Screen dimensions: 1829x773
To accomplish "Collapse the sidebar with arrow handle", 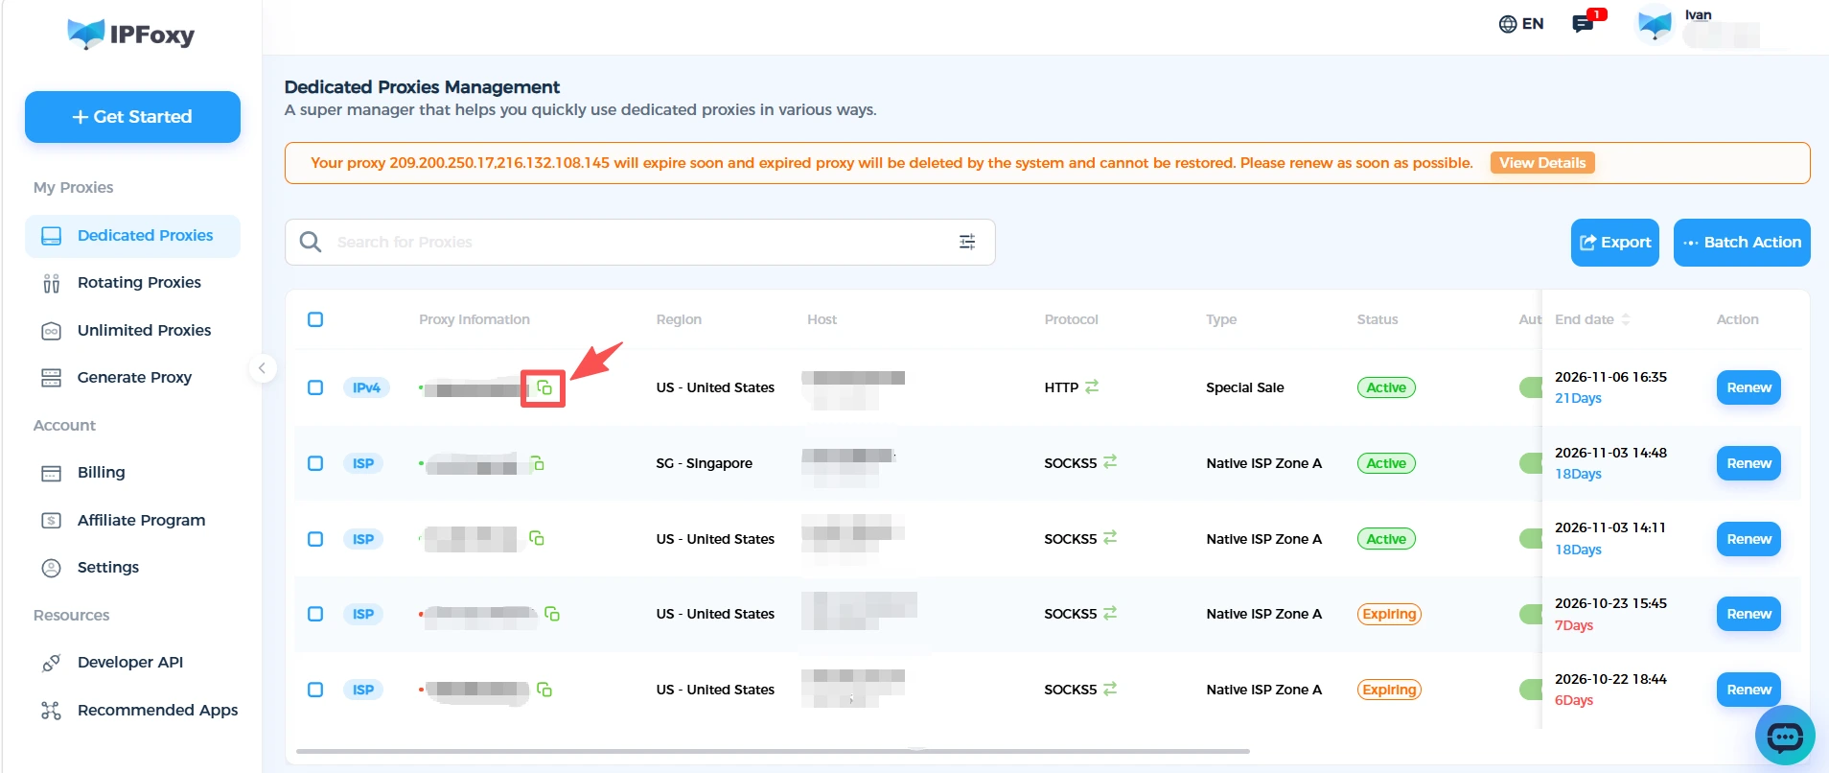I will coord(262,368).
